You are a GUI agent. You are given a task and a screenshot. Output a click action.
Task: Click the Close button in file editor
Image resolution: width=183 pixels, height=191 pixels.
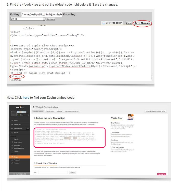(x=129, y=23)
